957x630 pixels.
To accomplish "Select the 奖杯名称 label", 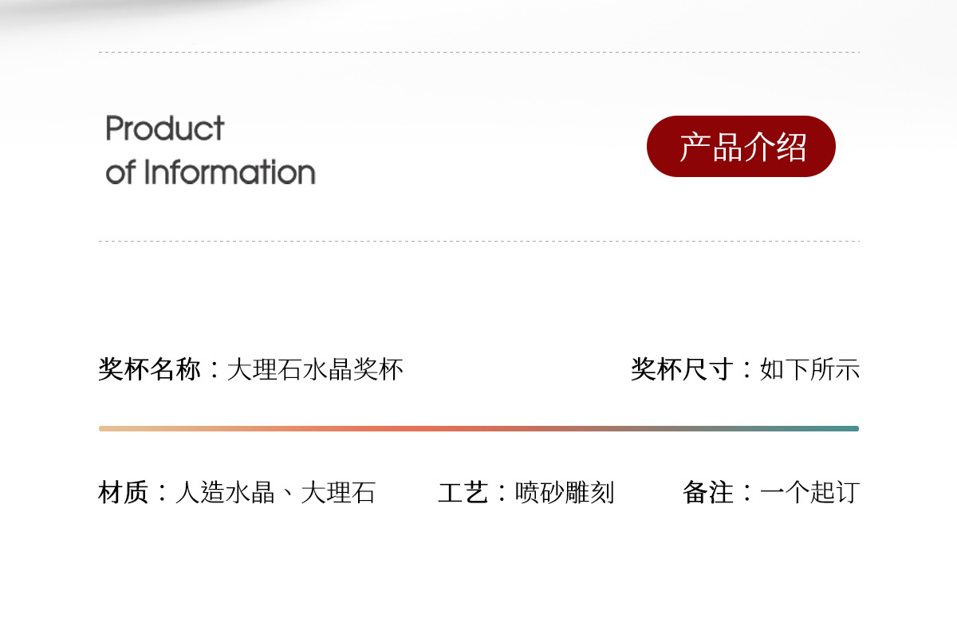I will [x=149, y=369].
